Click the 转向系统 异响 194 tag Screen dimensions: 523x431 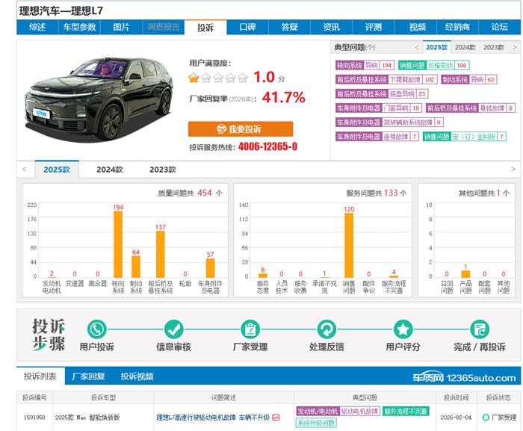point(365,66)
